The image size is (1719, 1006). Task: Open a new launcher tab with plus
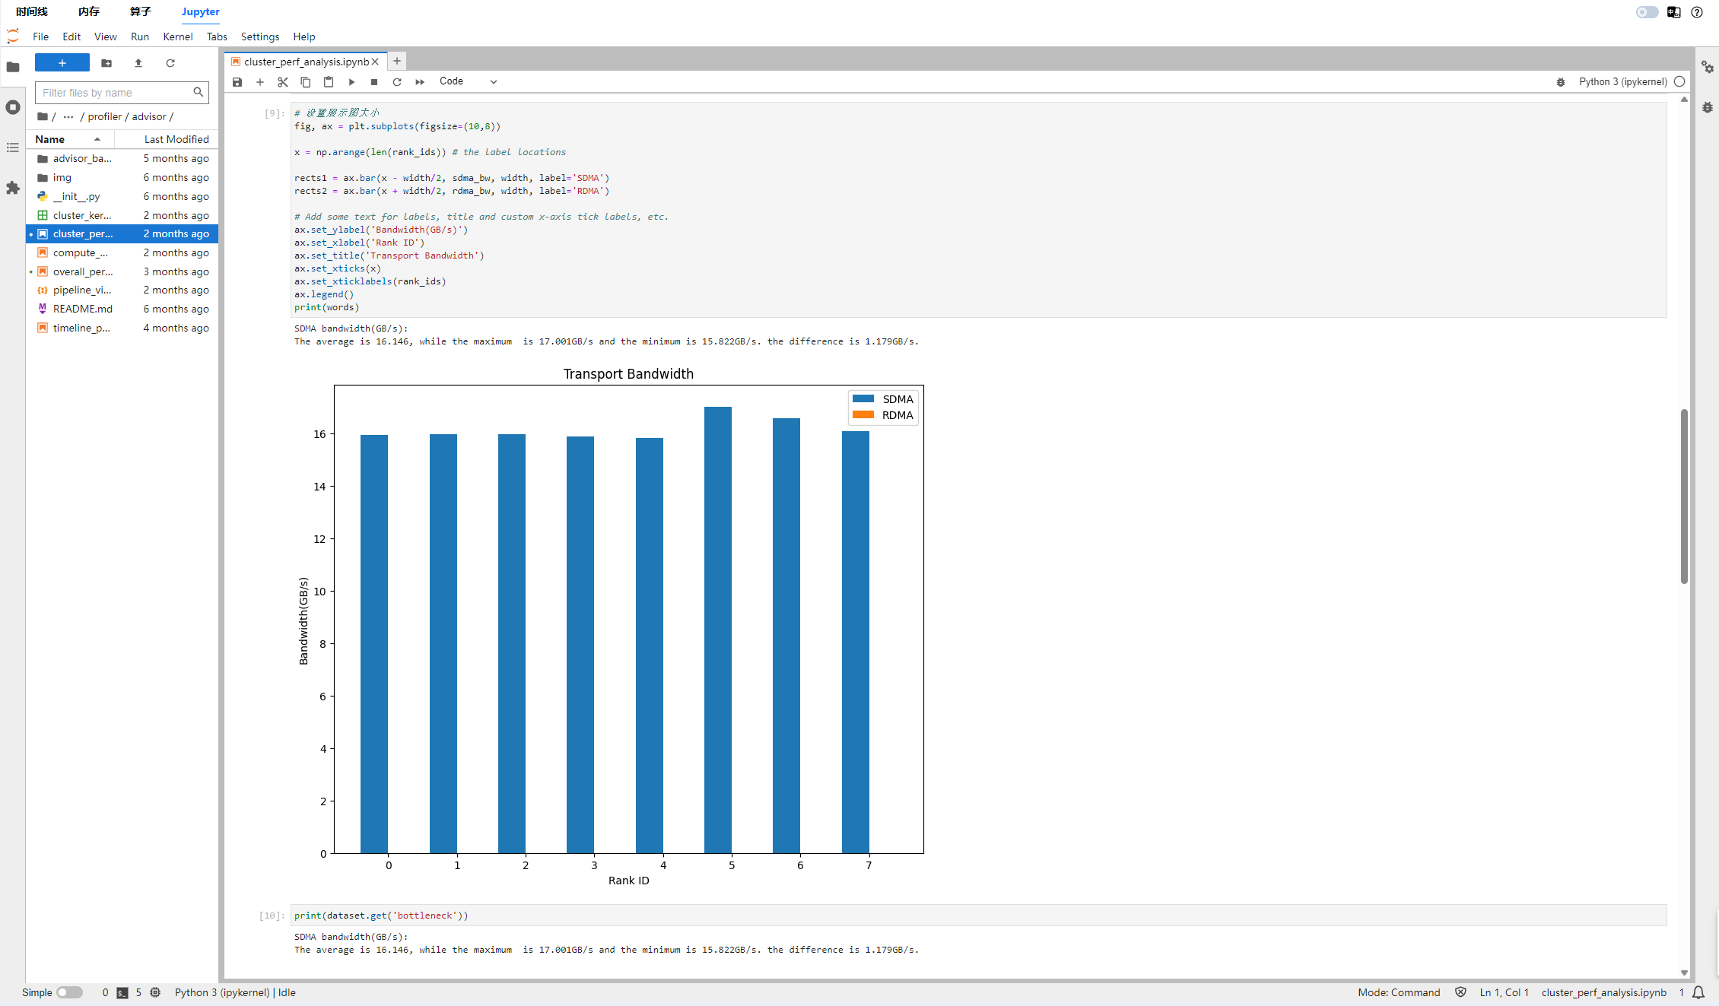[x=397, y=61]
